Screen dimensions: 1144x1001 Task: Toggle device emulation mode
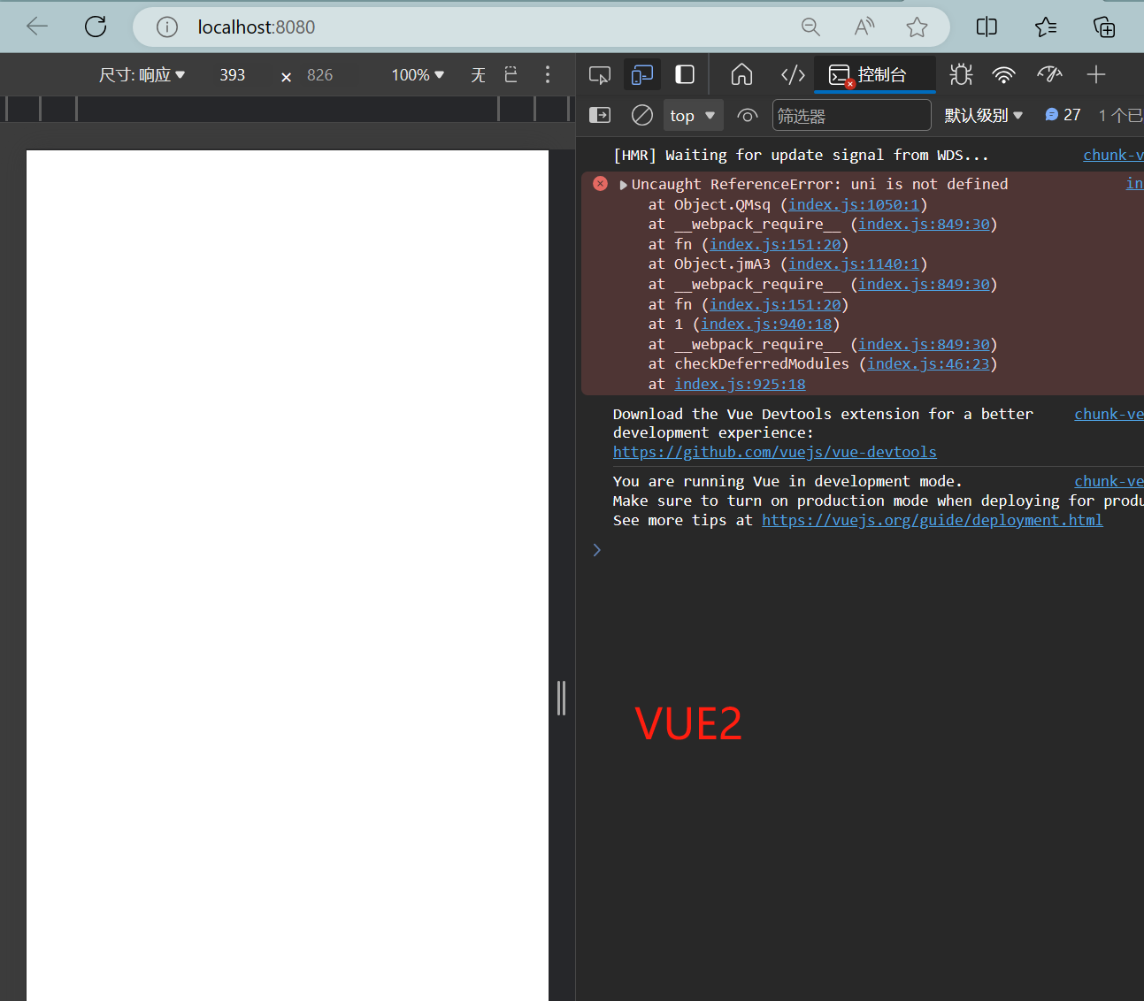pyautogui.click(x=641, y=75)
